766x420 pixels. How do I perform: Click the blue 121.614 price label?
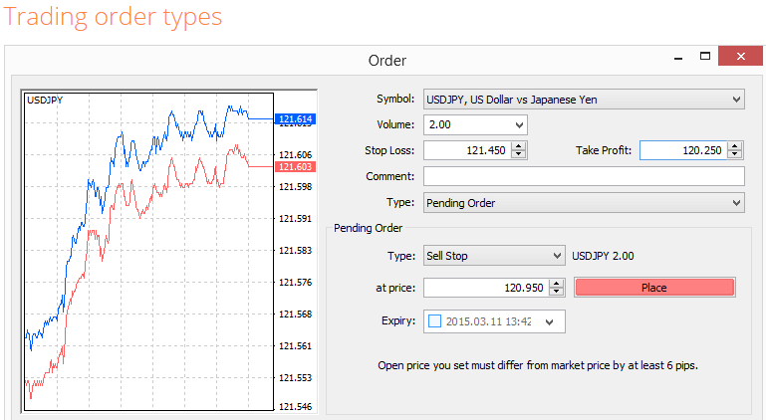pos(295,118)
